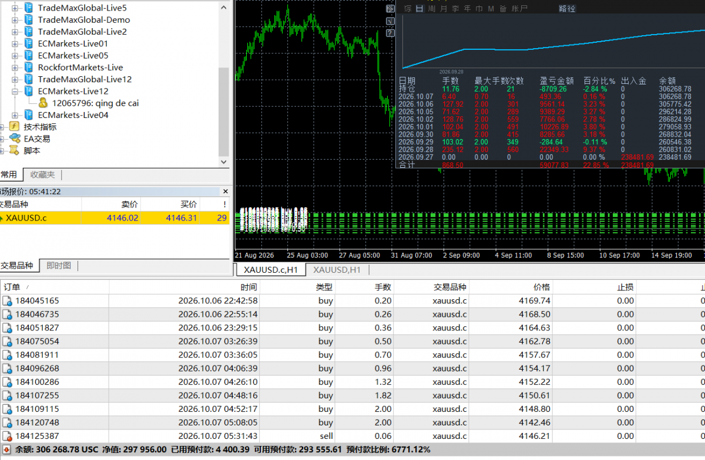The image size is (705, 460).
Task: Expand the ECMarkets-Live04 server node
Action: 15,115
